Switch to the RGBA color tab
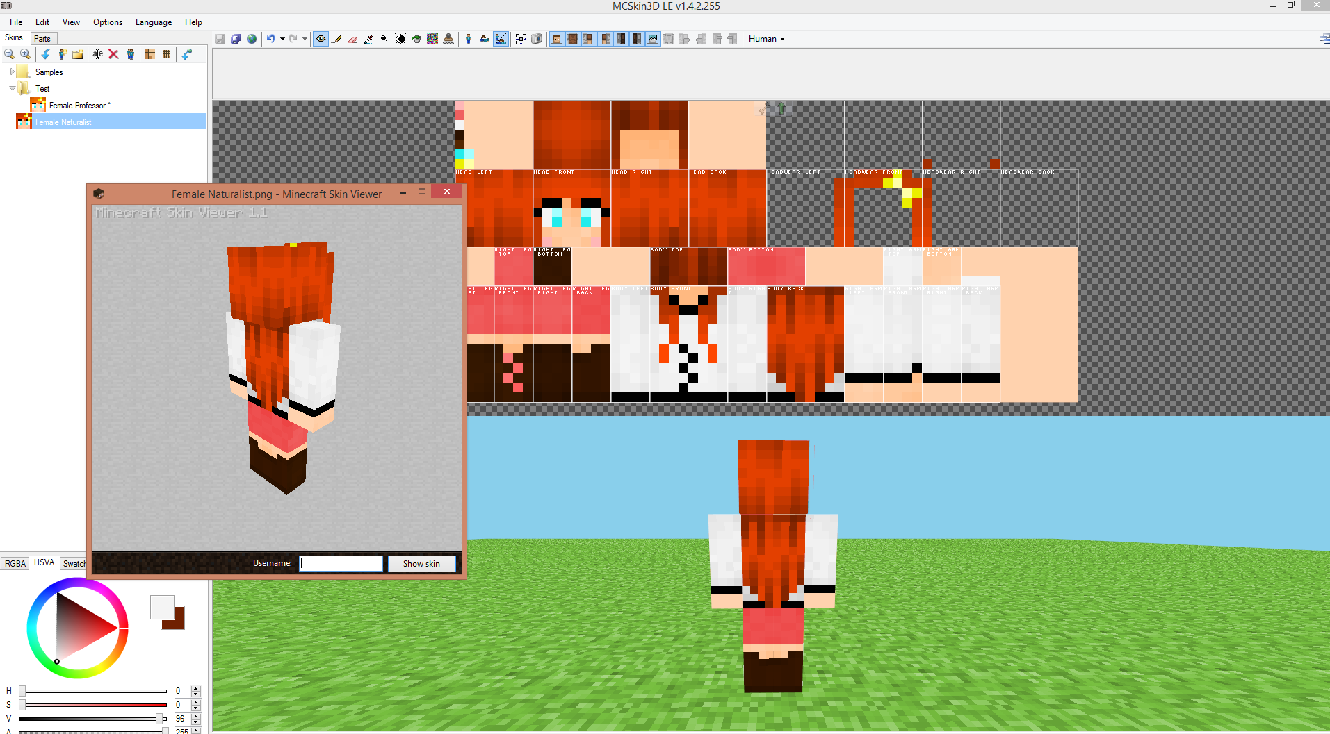 pyautogui.click(x=15, y=564)
